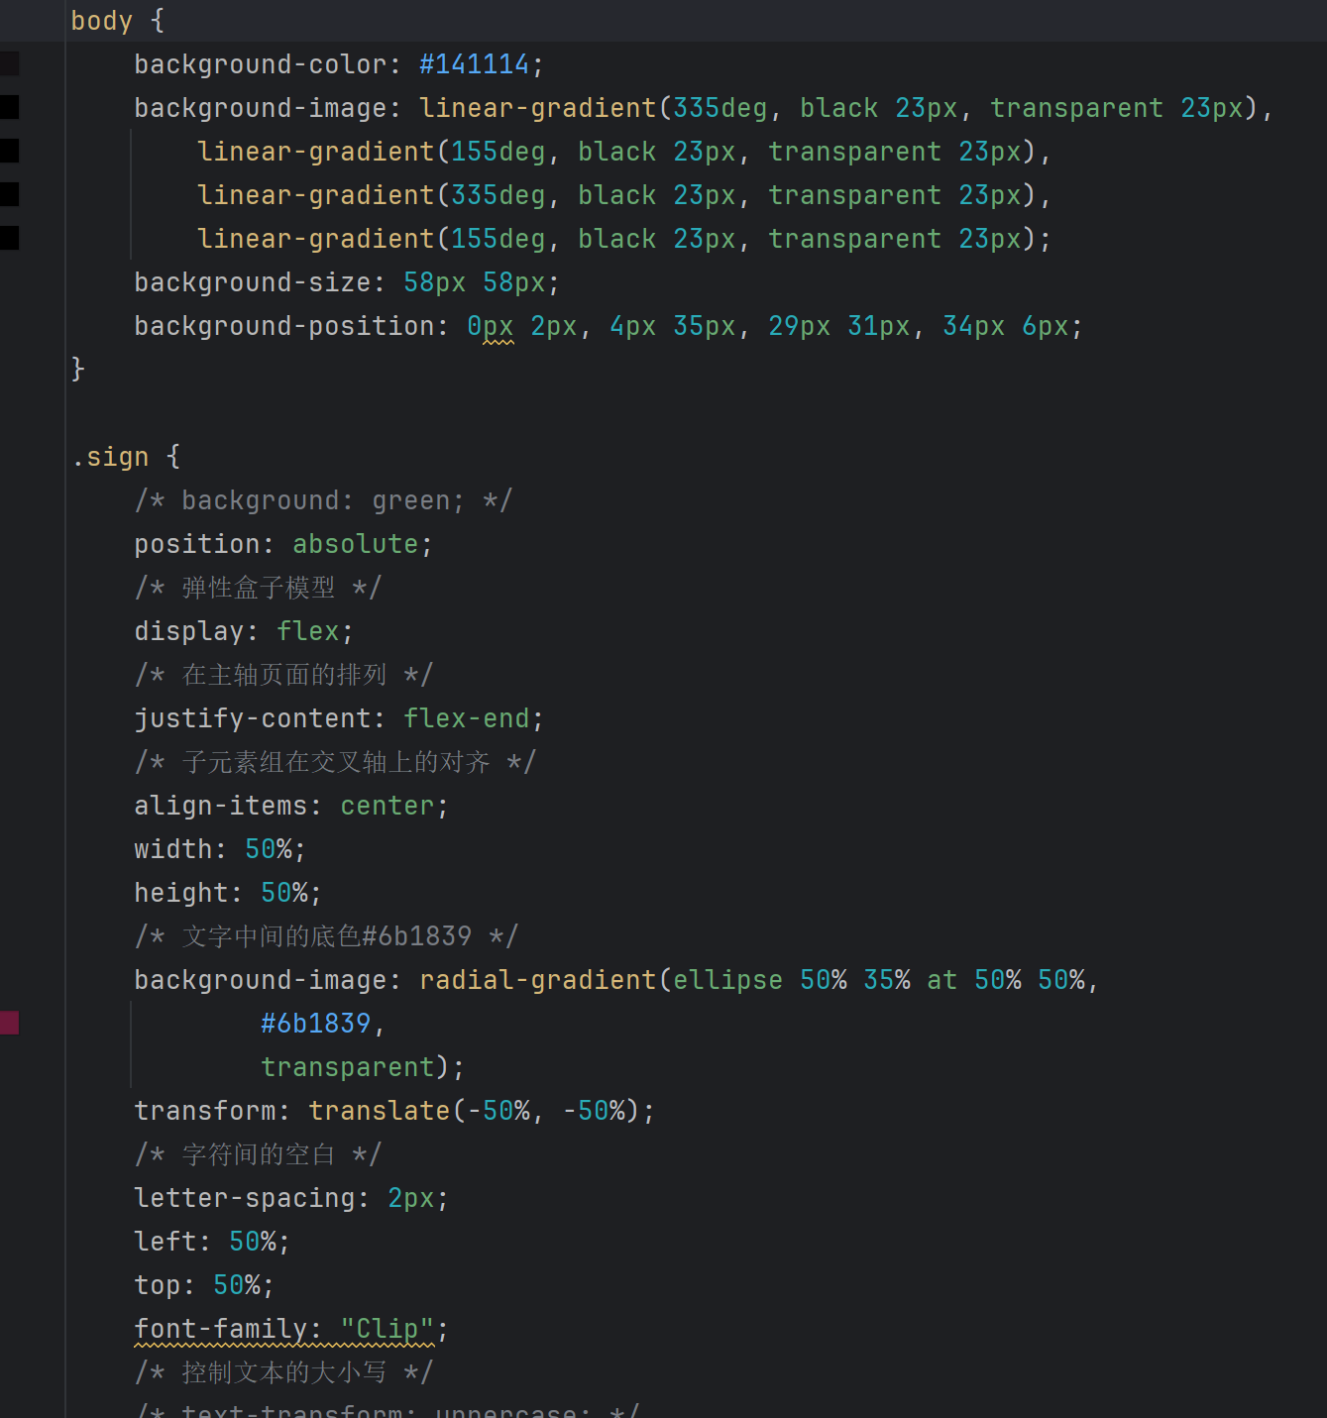This screenshot has width=1327, height=1418.
Task: Click the absolute position value
Action: (x=356, y=544)
